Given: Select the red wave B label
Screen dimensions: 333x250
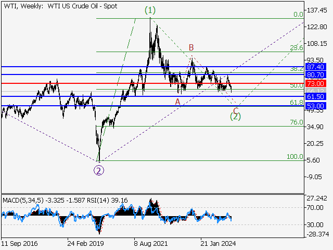Looking at the screenshot, I should tap(191, 47).
